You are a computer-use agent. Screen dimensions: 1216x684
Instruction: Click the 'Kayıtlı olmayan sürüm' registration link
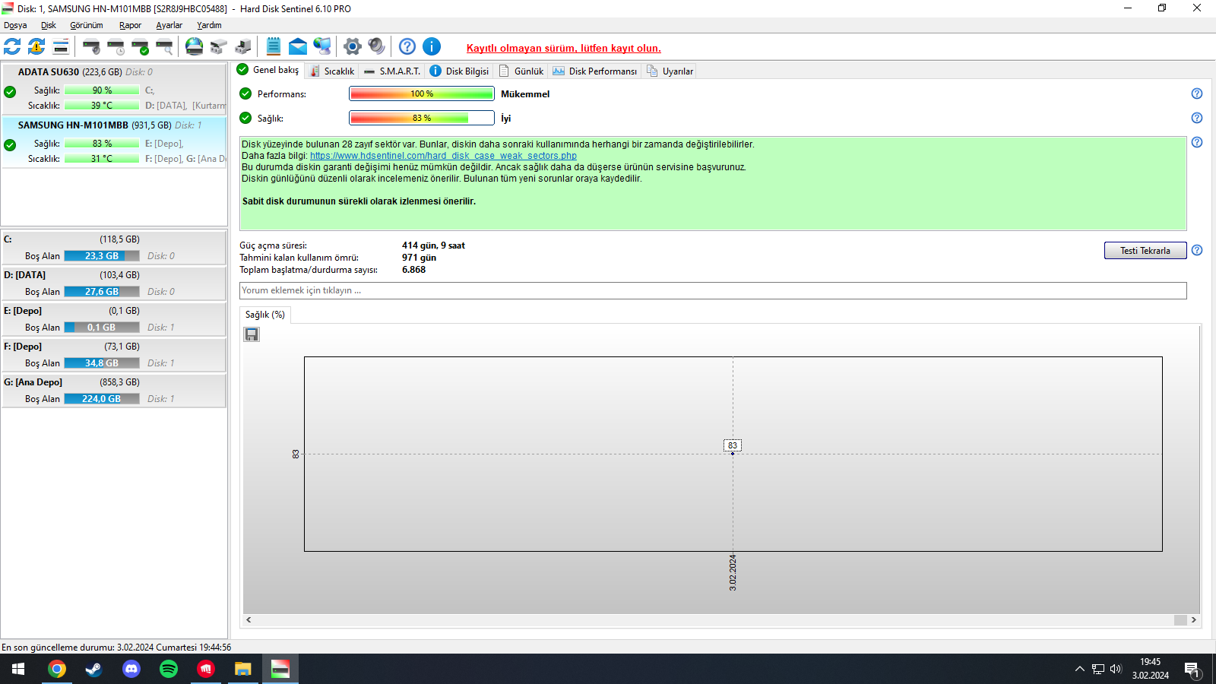(564, 48)
